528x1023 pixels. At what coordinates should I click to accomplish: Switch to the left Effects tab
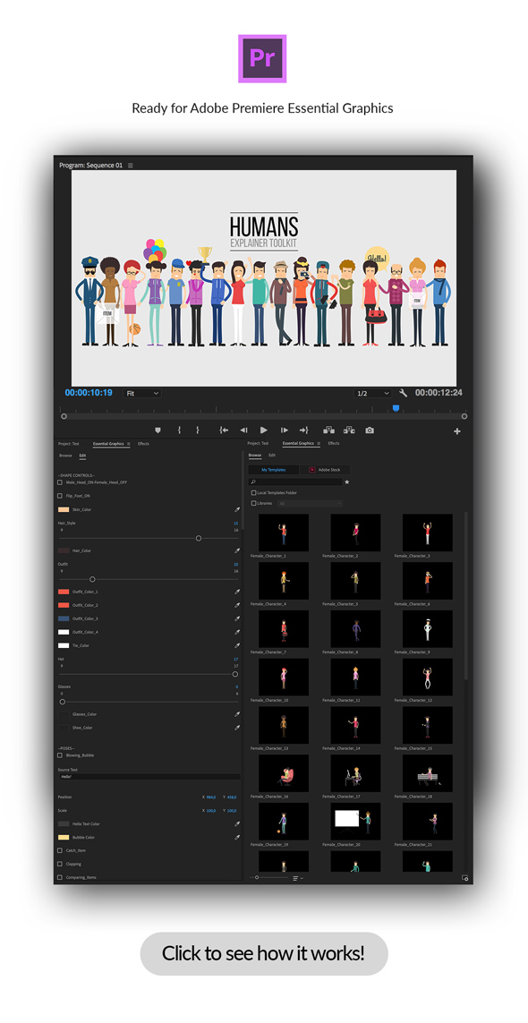[x=143, y=444]
